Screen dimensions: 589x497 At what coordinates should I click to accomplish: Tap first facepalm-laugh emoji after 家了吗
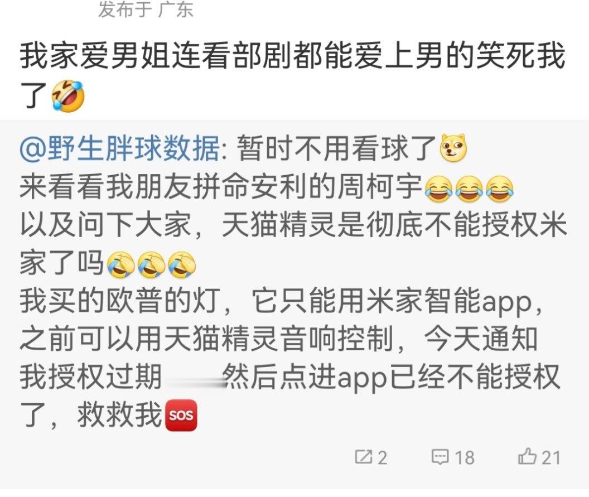click(121, 264)
